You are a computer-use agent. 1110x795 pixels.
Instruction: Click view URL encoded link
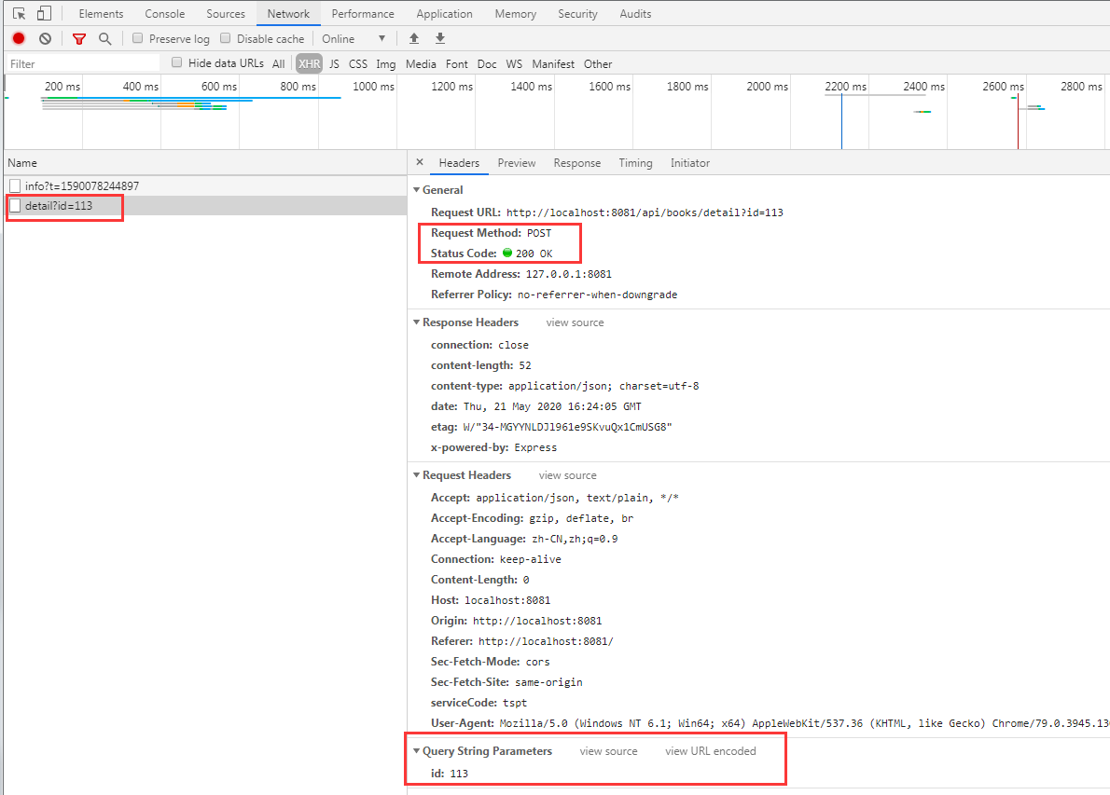[x=711, y=751]
